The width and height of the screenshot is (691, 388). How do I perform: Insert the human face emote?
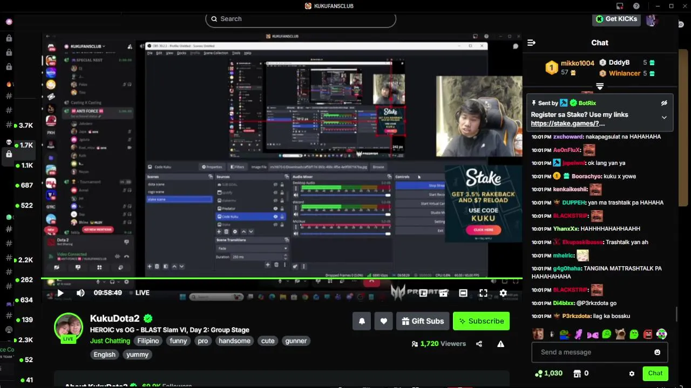(x=538, y=334)
